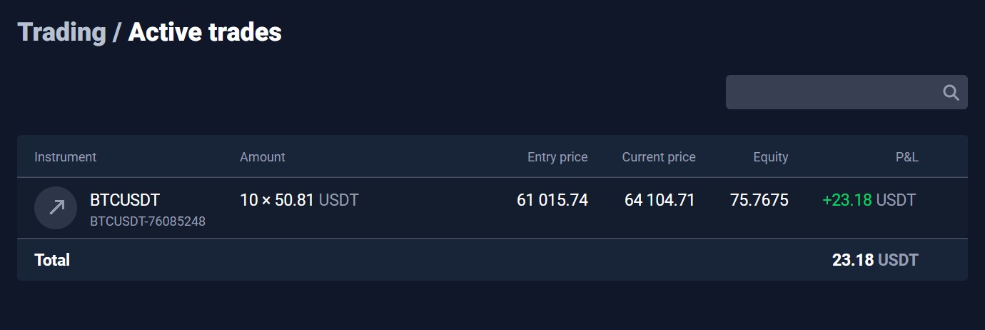985x330 pixels.
Task: Go to the Trading breadcrumb link
Action: point(61,32)
